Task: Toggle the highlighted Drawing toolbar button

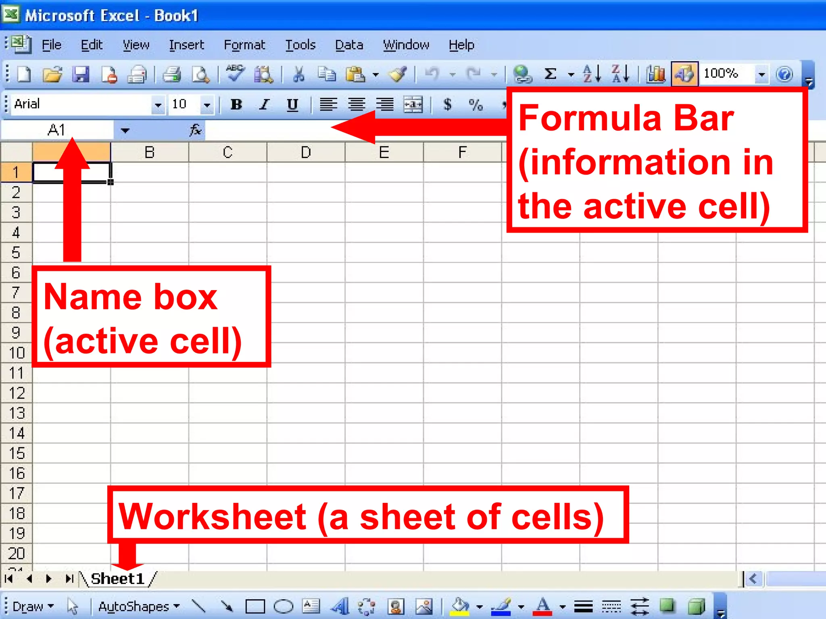Action: point(684,74)
